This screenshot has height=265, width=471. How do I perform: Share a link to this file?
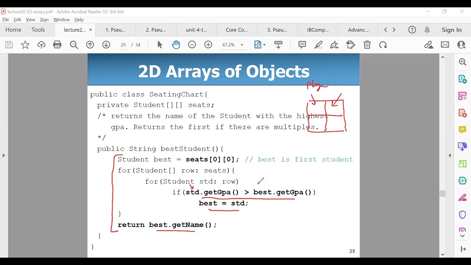click(x=429, y=45)
